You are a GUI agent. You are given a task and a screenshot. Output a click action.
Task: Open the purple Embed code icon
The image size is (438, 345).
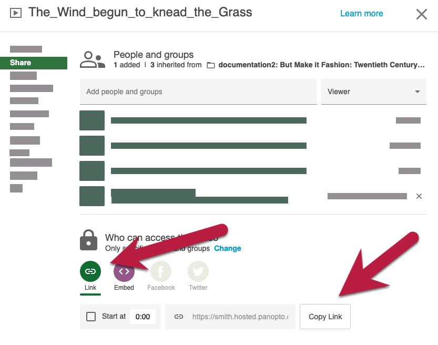pyautogui.click(x=124, y=271)
